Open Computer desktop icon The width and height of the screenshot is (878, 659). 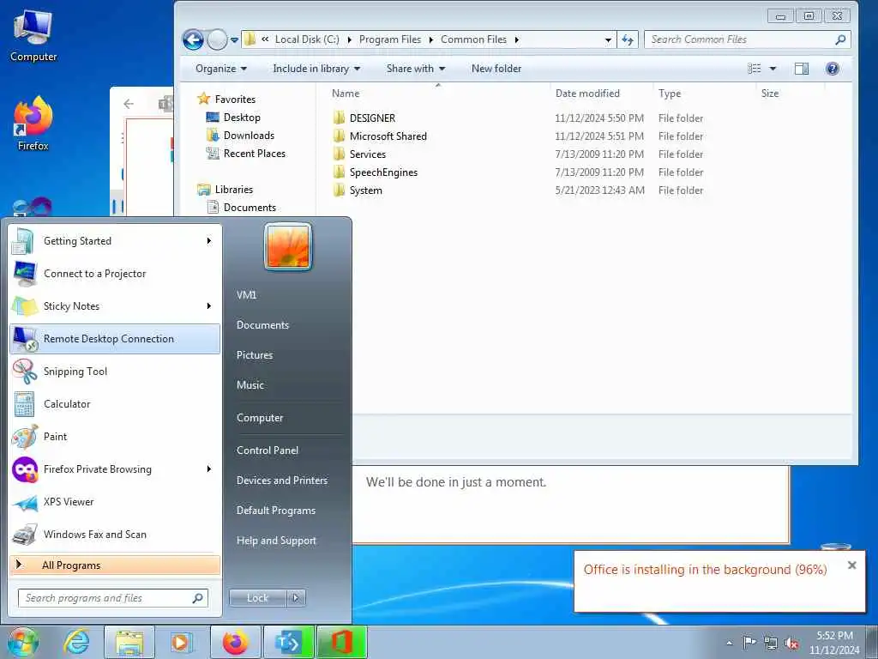[x=33, y=37]
